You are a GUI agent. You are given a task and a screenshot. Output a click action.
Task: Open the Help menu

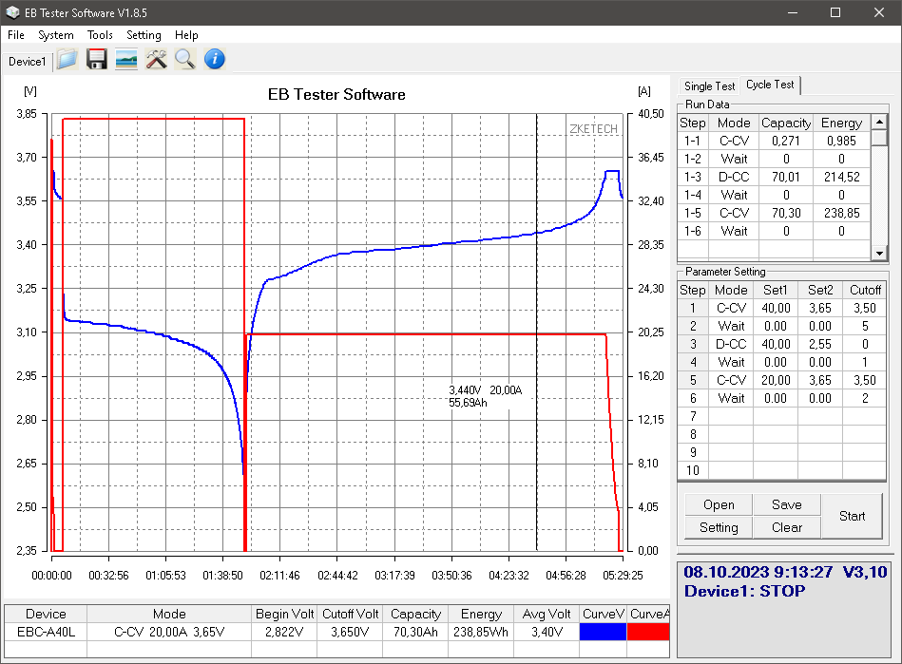pos(186,35)
